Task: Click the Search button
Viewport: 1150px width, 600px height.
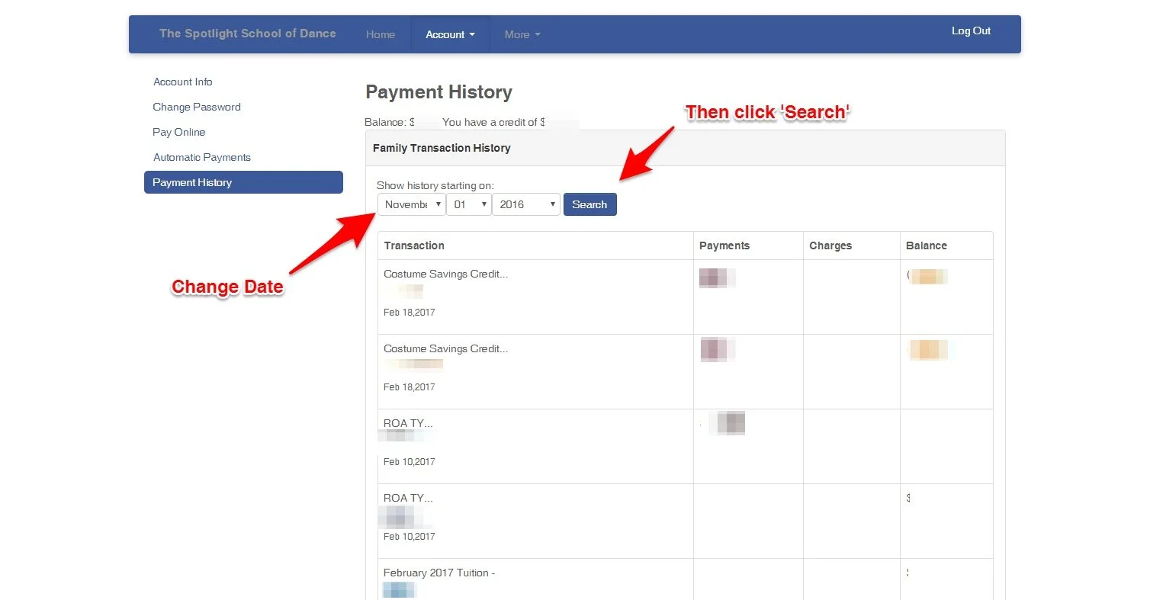Action: coord(589,204)
